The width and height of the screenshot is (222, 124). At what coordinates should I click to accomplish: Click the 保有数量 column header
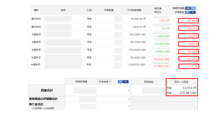109,10
